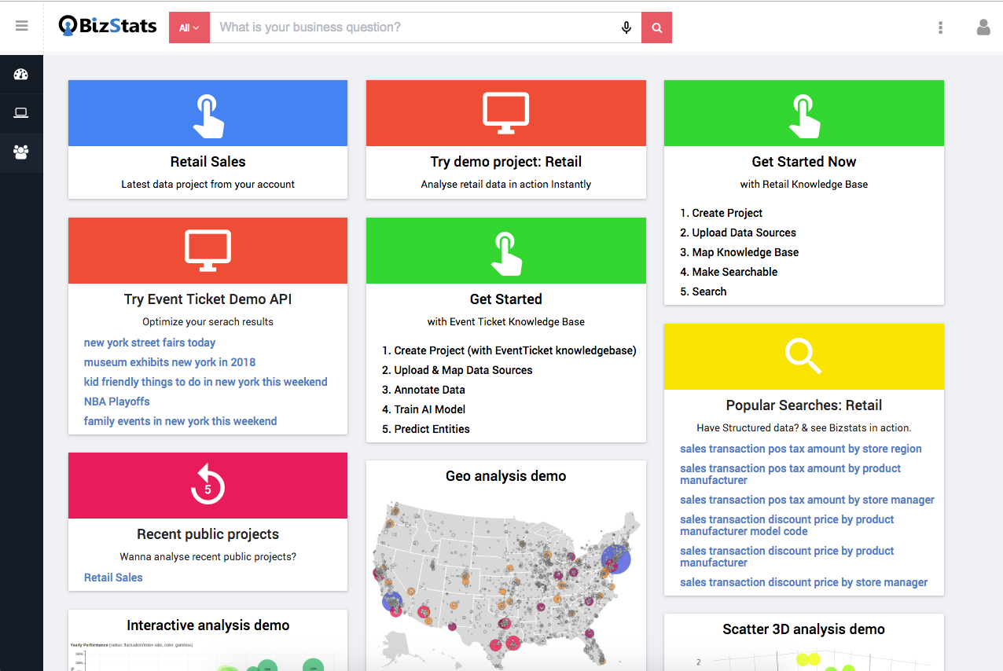Open the hamburger menu icon
1003x671 pixels.
(x=21, y=26)
